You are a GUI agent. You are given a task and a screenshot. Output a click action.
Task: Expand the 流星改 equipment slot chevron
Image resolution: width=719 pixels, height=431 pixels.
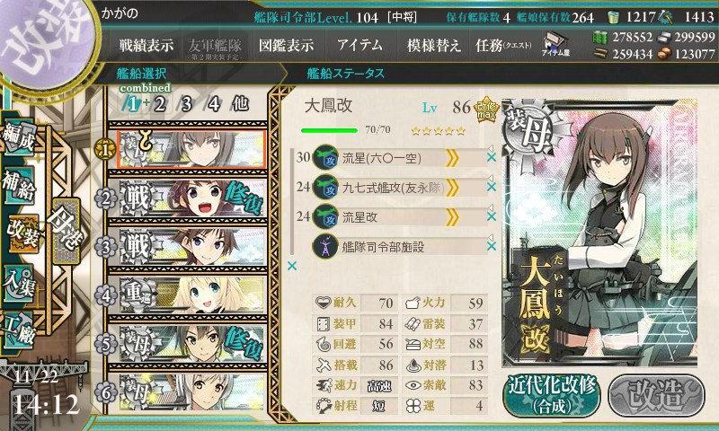452,217
